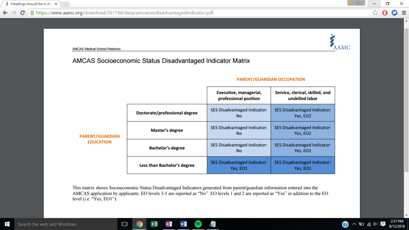The width and height of the screenshot is (409, 230).
Task: Click the browser forward arrow
Action: [x=14, y=12]
